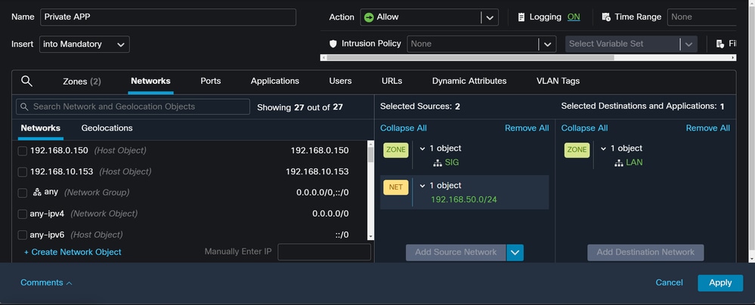Image resolution: width=755 pixels, height=305 pixels.
Task: Click the source ZONE badge
Action: click(396, 149)
